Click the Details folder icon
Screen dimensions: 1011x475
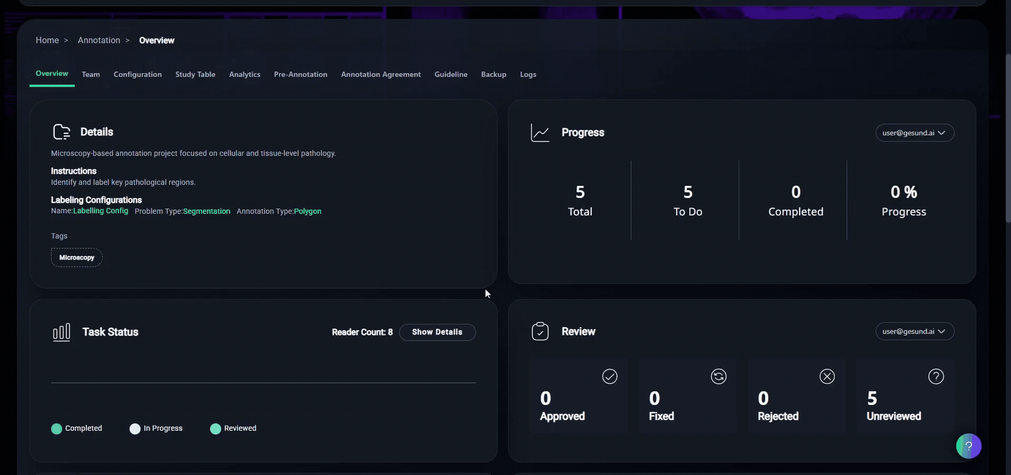(x=62, y=132)
